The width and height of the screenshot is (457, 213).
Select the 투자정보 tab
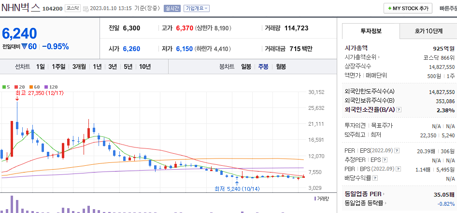click(x=371, y=31)
